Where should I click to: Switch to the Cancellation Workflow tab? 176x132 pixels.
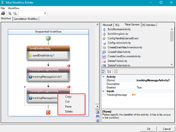[x=26, y=19]
